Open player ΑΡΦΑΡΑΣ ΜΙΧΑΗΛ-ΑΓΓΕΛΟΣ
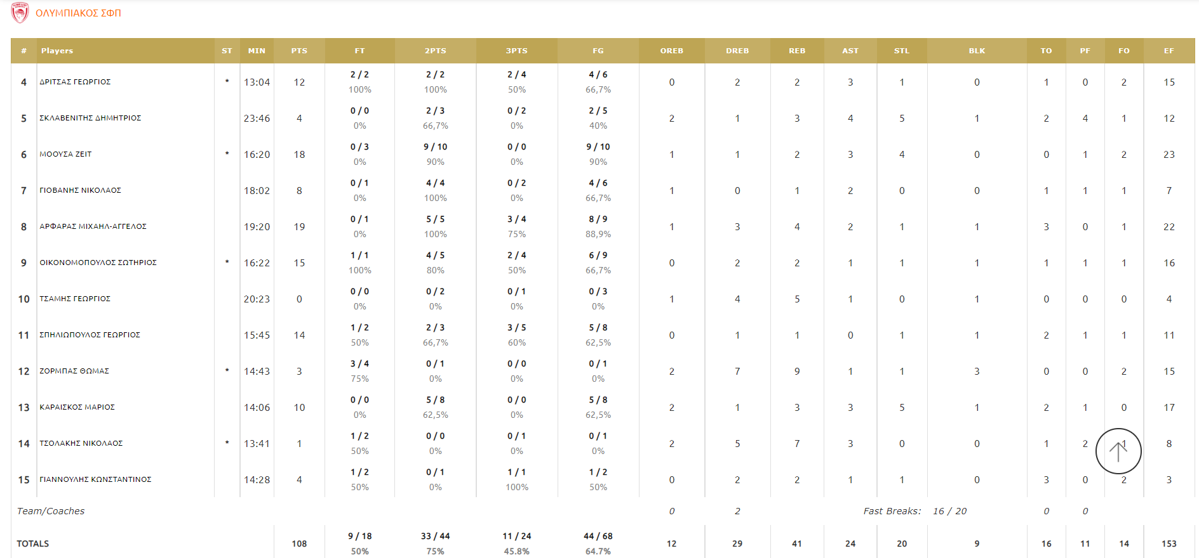 click(x=93, y=226)
